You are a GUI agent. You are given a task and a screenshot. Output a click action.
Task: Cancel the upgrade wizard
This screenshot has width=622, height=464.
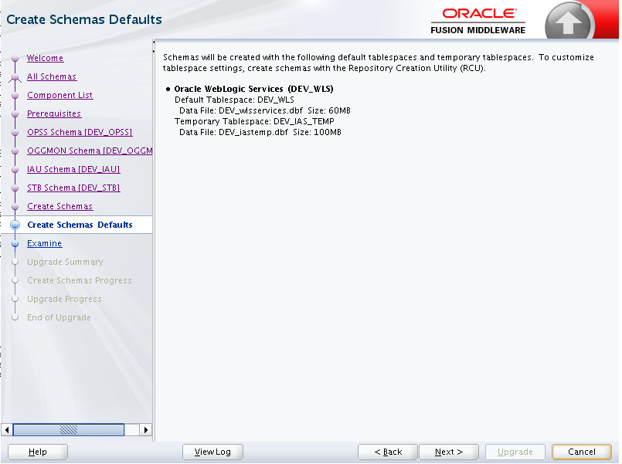[x=582, y=452]
